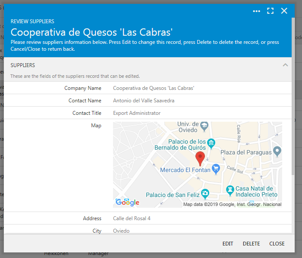Click the DELETE button

point(251,244)
